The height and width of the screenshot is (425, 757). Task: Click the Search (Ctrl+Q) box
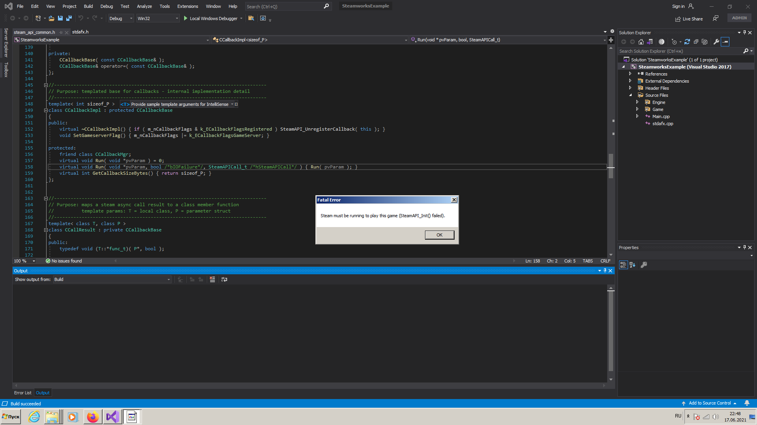[288, 6]
